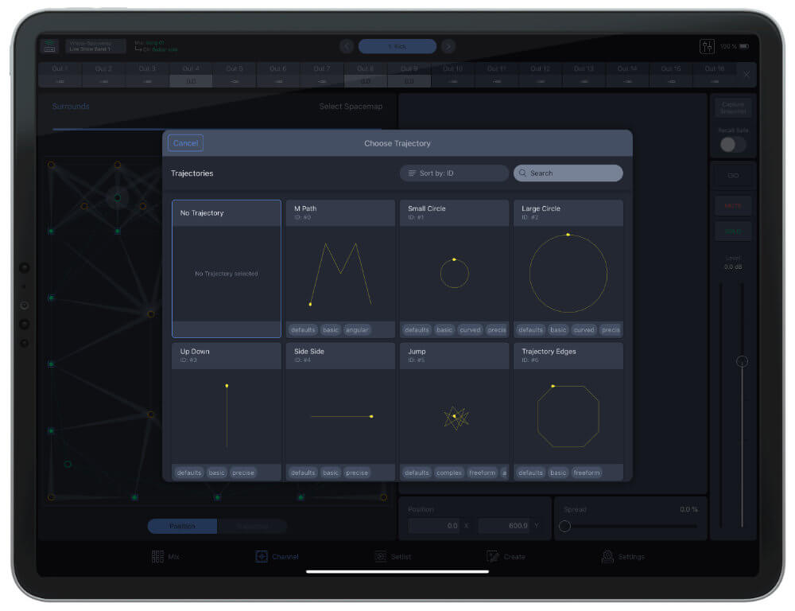Select the Out 8 output cell
The width and height of the screenshot is (795, 611).
[x=366, y=75]
